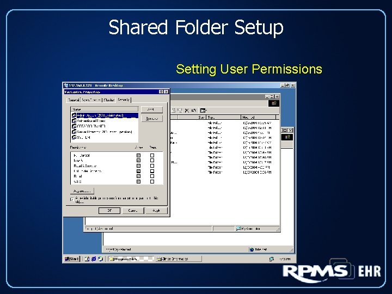Open the Views dropdown in explorer toolbar
This screenshot has height=294, width=392.
tap(204, 110)
